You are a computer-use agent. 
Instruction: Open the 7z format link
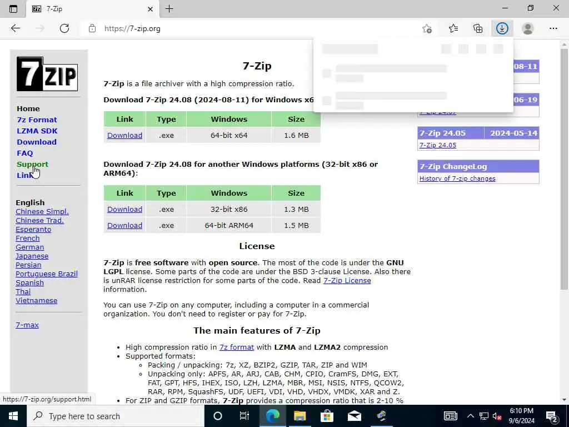237,347
